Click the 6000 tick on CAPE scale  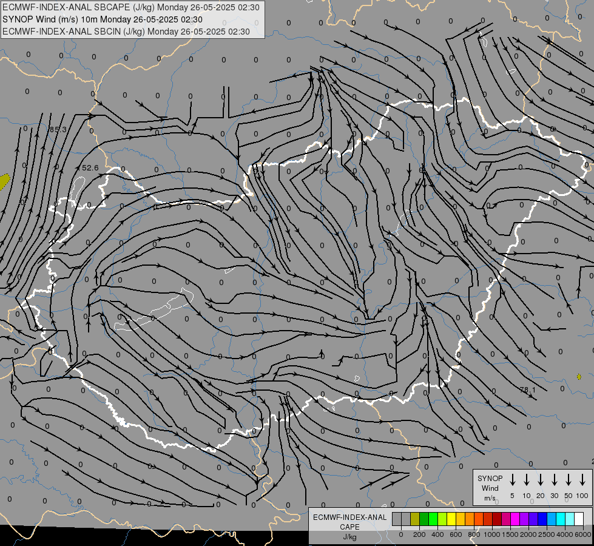(x=583, y=534)
